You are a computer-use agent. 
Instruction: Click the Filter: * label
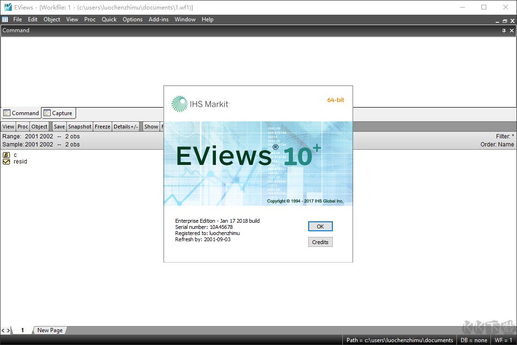(x=505, y=136)
